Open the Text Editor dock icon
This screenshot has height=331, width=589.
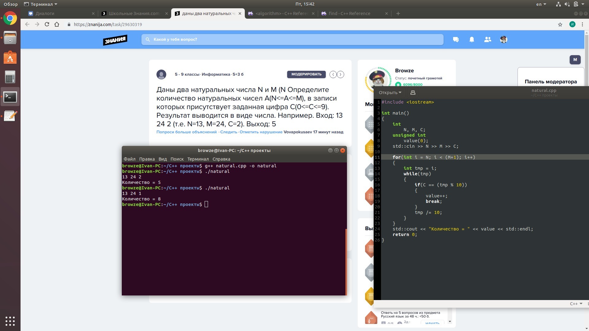10,116
